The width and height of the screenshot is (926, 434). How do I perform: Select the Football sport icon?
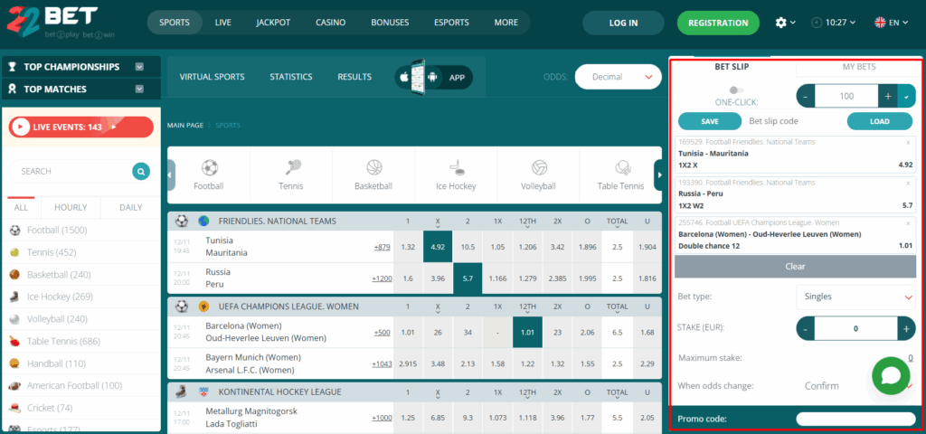(209, 167)
